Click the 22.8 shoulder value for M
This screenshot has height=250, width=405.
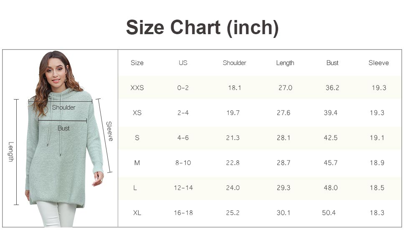click(x=233, y=163)
